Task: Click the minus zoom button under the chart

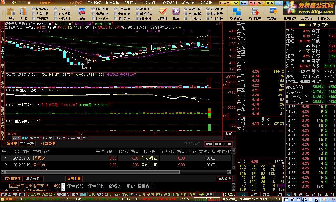Action: 229,138
